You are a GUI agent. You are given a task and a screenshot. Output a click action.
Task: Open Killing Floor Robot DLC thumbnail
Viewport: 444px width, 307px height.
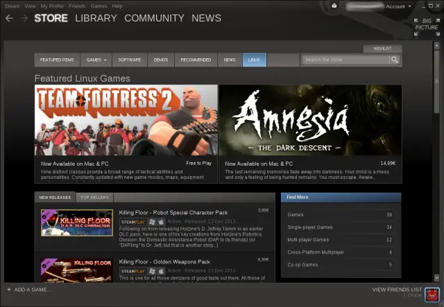[x=77, y=222]
